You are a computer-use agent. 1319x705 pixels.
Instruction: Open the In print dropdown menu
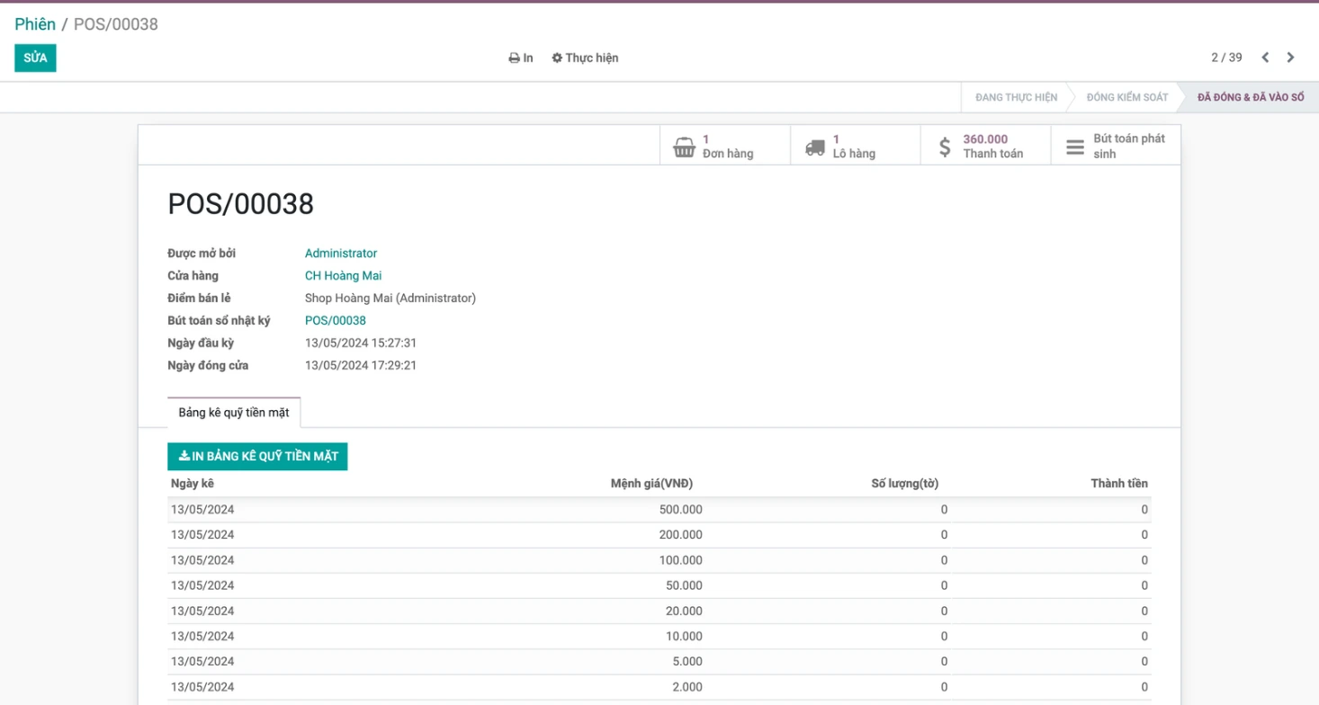click(x=521, y=58)
